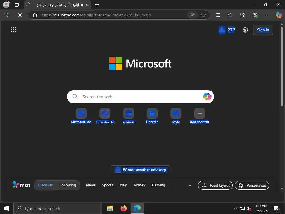This screenshot has width=285, height=214.
Task: Open Browser essentials heart icon
Action: pos(255,15)
